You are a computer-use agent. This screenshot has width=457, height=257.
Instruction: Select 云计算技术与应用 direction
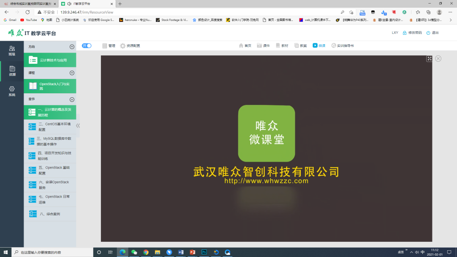pos(50,60)
